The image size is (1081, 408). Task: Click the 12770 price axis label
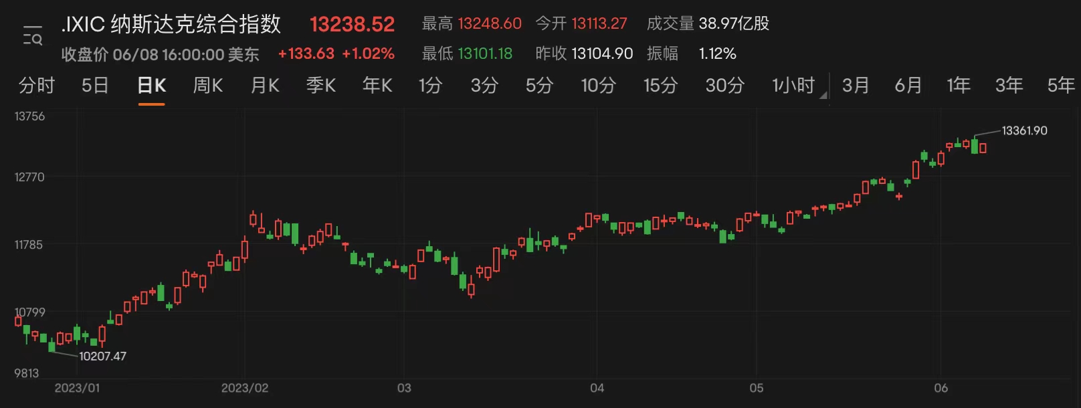29,177
